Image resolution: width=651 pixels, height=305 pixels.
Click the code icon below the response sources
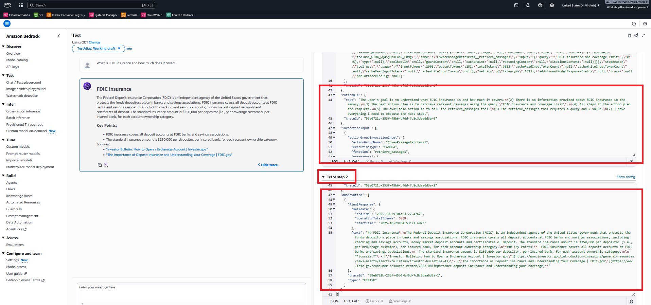[106, 164]
